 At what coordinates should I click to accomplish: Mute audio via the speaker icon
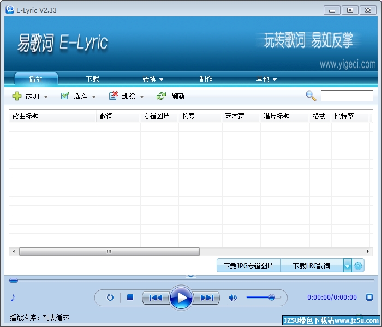(x=233, y=298)
